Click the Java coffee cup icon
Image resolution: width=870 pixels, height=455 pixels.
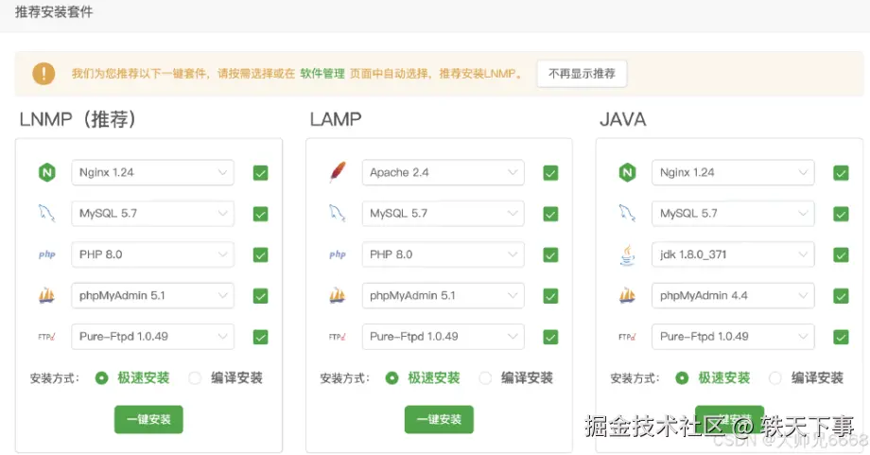coord(628,254)
